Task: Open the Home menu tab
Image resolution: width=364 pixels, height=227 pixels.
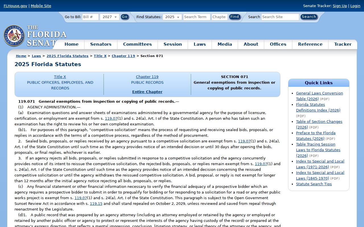Action: [71, 44]
